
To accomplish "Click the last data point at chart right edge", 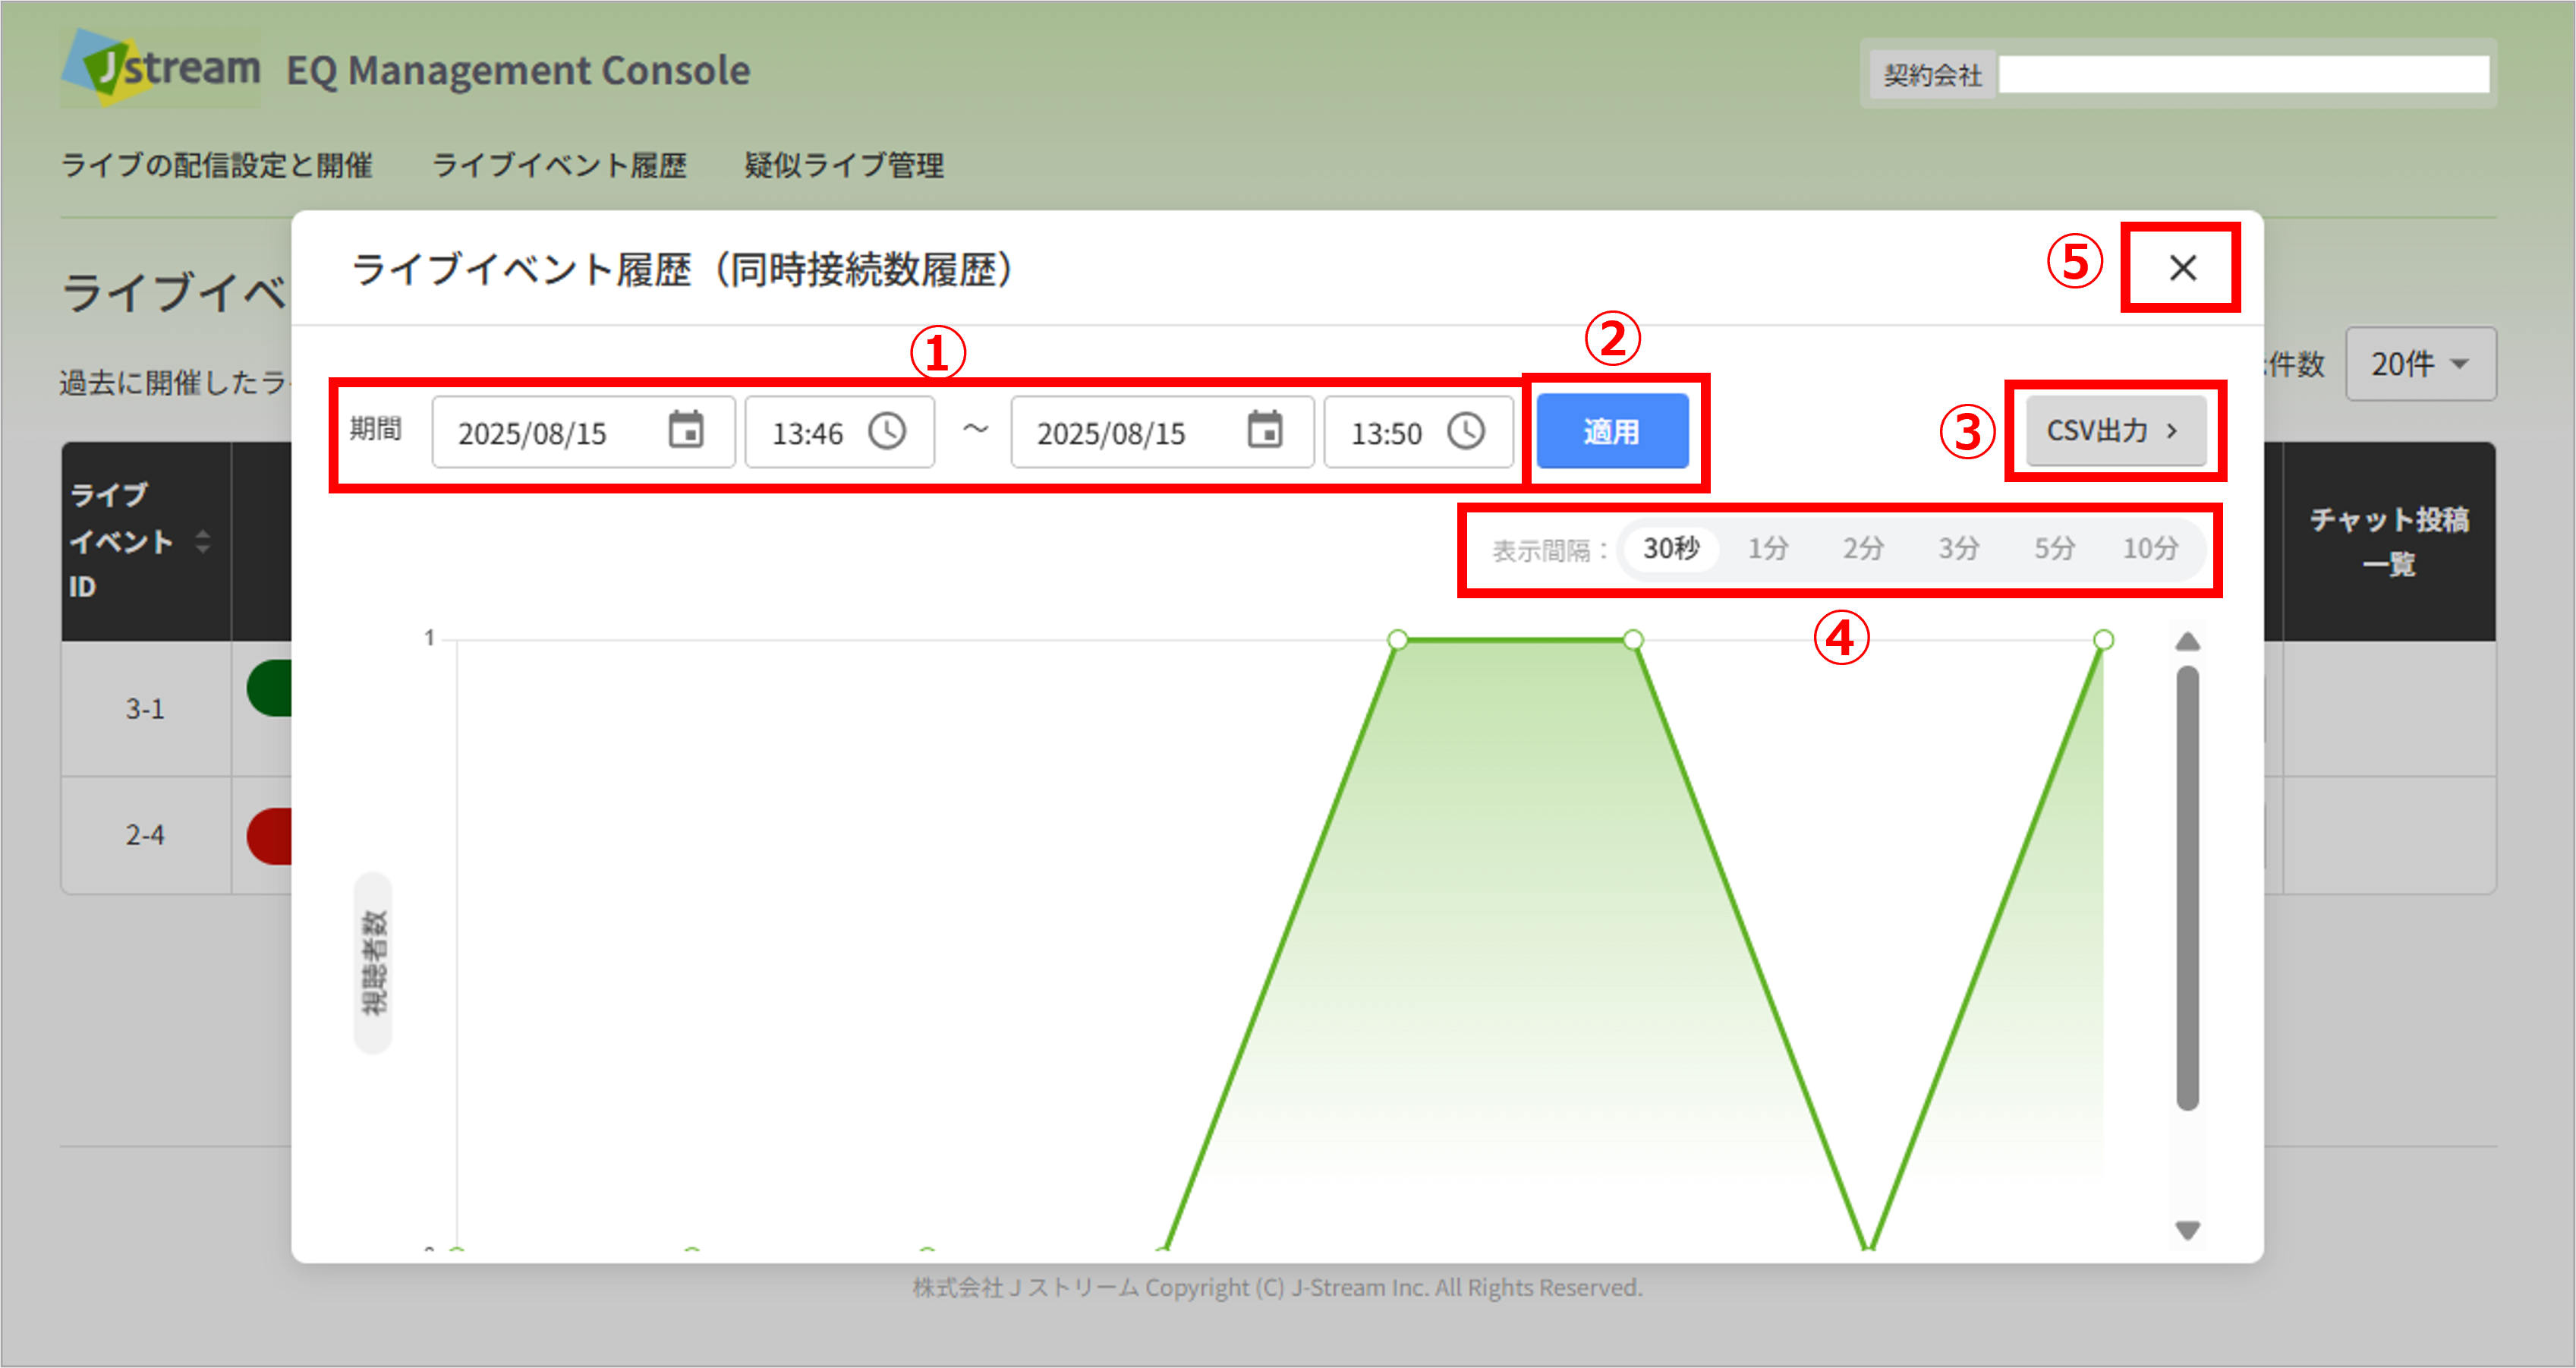I will click(x=2103, y=640).
